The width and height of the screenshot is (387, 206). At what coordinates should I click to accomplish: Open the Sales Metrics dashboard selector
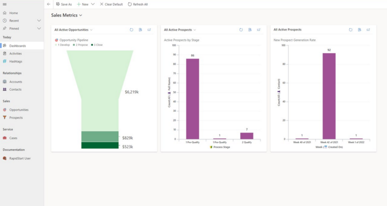pos(67,15)
